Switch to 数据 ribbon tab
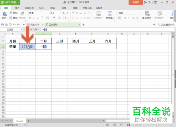The image size is (176, 127). pos(52,8)
